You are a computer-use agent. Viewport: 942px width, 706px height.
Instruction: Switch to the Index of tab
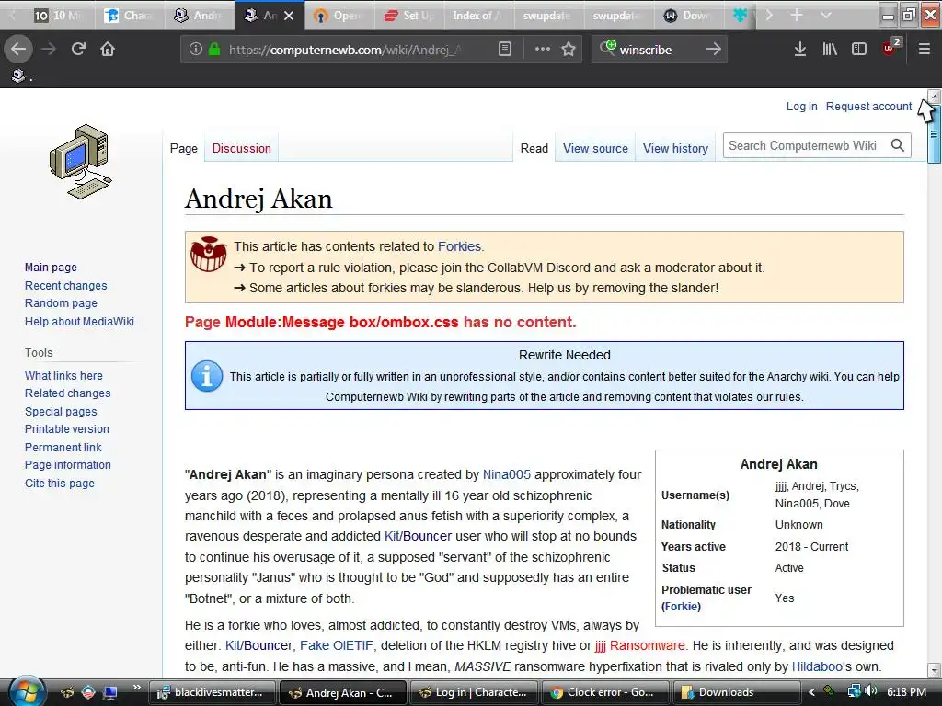(x=478, y=16)
